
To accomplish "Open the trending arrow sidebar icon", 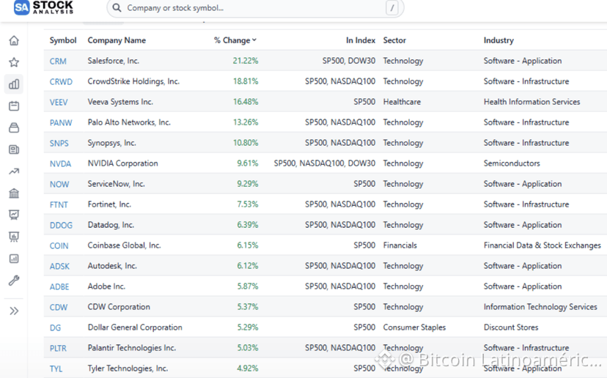I will pos(14,171).
